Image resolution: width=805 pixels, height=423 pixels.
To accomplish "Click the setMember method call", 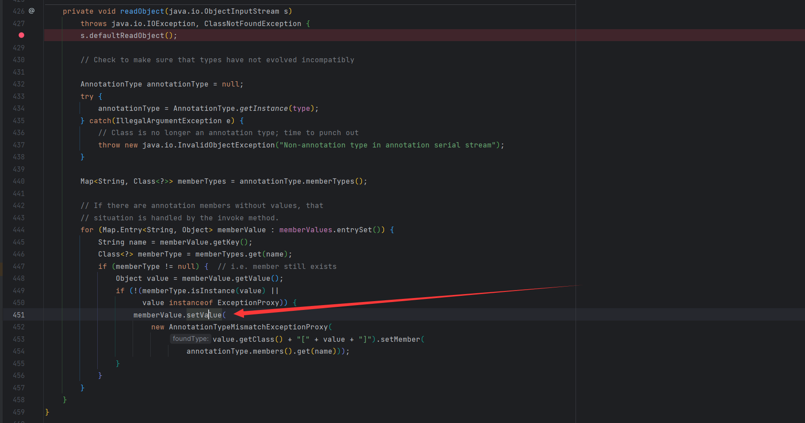I will tap(400, 340).
